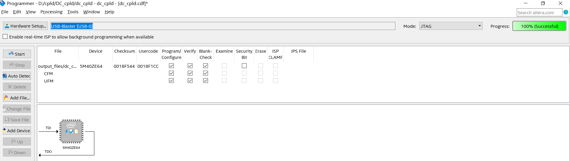Image resolution: width=570 pixels, height=161 pixels.
Task: Toggle Program/Configure for output_files row
Action: pyautogui.click(x=171, y=66)
